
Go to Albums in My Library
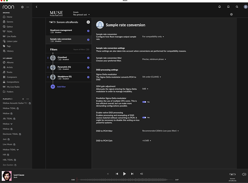10,63
